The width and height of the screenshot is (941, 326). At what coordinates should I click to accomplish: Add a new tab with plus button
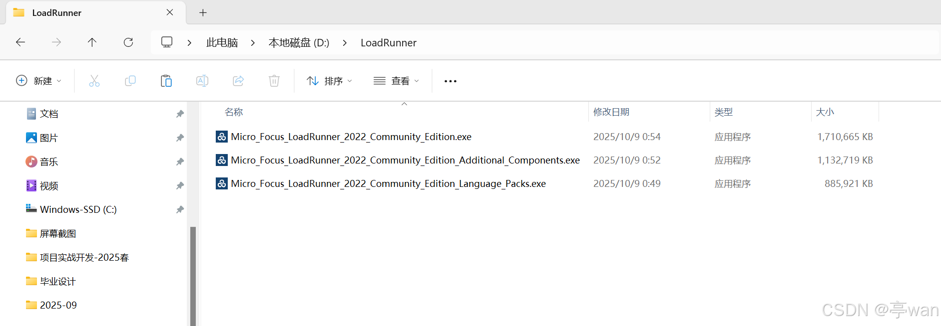[203, 12]
